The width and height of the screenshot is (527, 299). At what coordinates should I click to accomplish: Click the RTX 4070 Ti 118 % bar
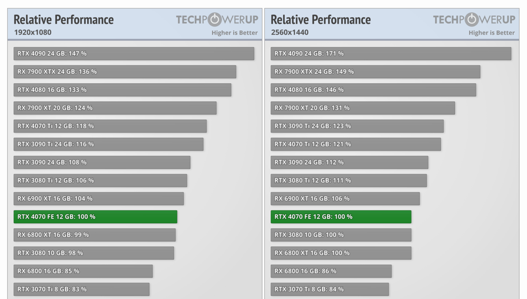click(x=110, y=126)
